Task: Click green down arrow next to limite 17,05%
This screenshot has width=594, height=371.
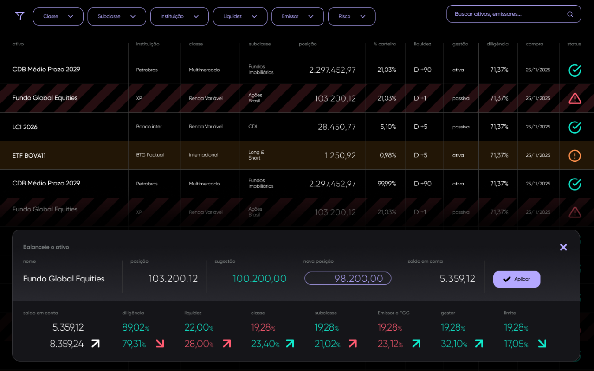Action: (x=542, y=344)
